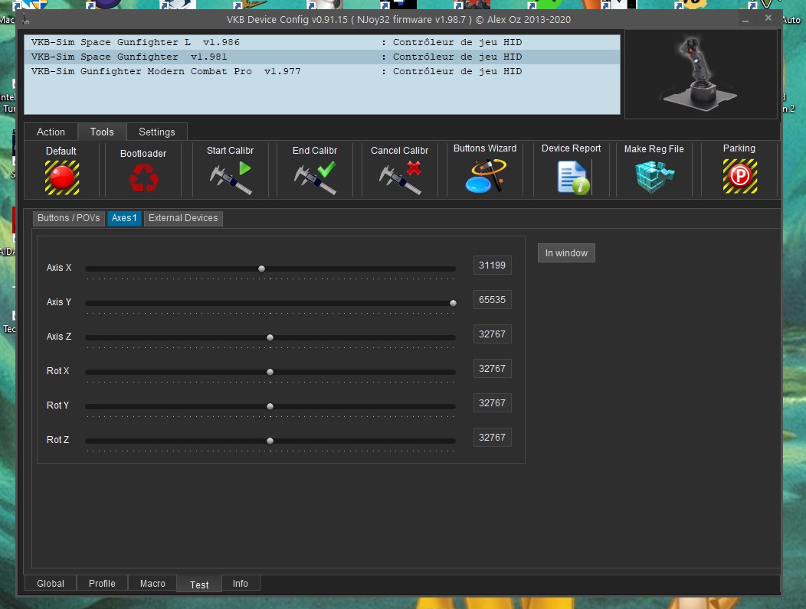Open the Buttons Wizard tool
This screenshot has width=806, height=609.
[485, 176]
